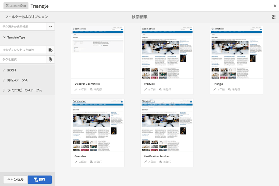Viewport: 279px width, 186px height.
Task: Click 1 年前 on the Triangle card
Action: click(221, 89)
